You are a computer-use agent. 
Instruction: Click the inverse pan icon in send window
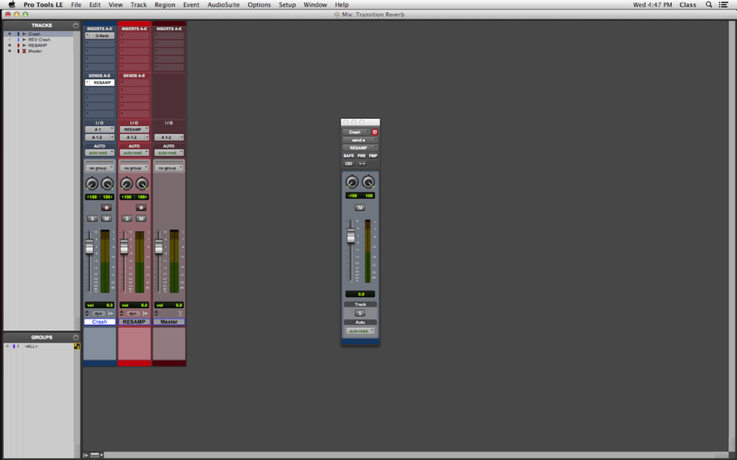coord(362,164)
